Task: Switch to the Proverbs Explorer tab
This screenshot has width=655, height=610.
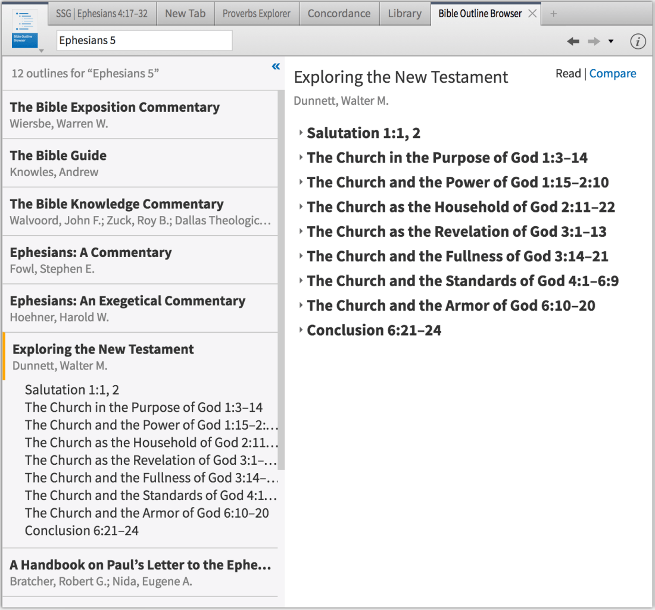Action: (x=256, y=14)
